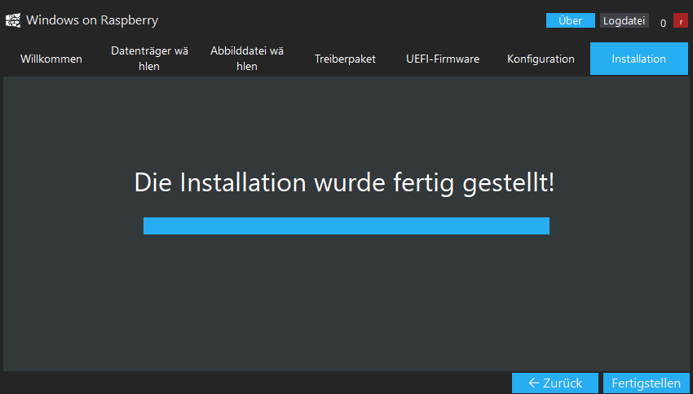Jump to the Konfiguration tab
This screenshot has width=693, height=394.
tap(541, 59)
